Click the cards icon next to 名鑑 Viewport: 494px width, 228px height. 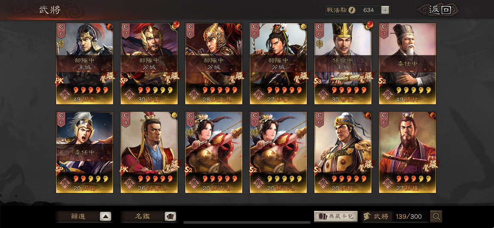171,216
